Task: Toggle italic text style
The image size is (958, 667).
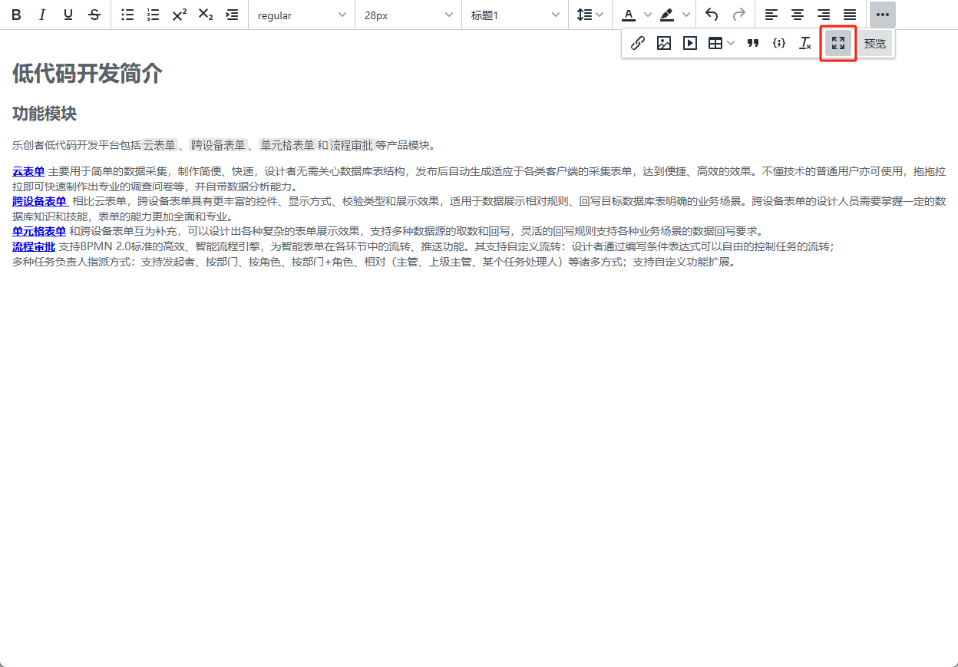Action: [42, 15]
